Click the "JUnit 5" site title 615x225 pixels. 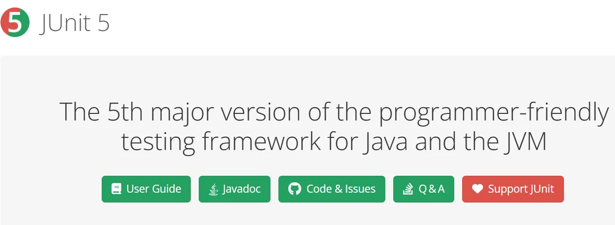(x=75, y=22)
